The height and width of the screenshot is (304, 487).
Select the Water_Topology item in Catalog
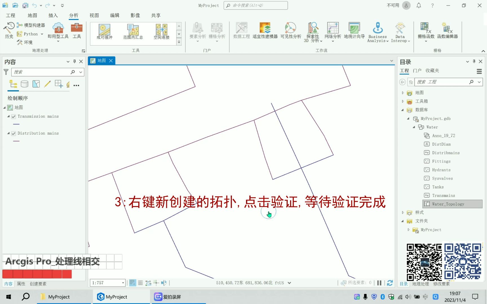(448, 204)
